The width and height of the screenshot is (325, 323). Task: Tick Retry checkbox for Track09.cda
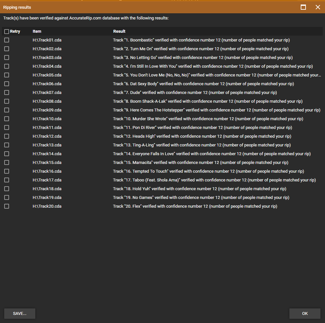(6, 110)
